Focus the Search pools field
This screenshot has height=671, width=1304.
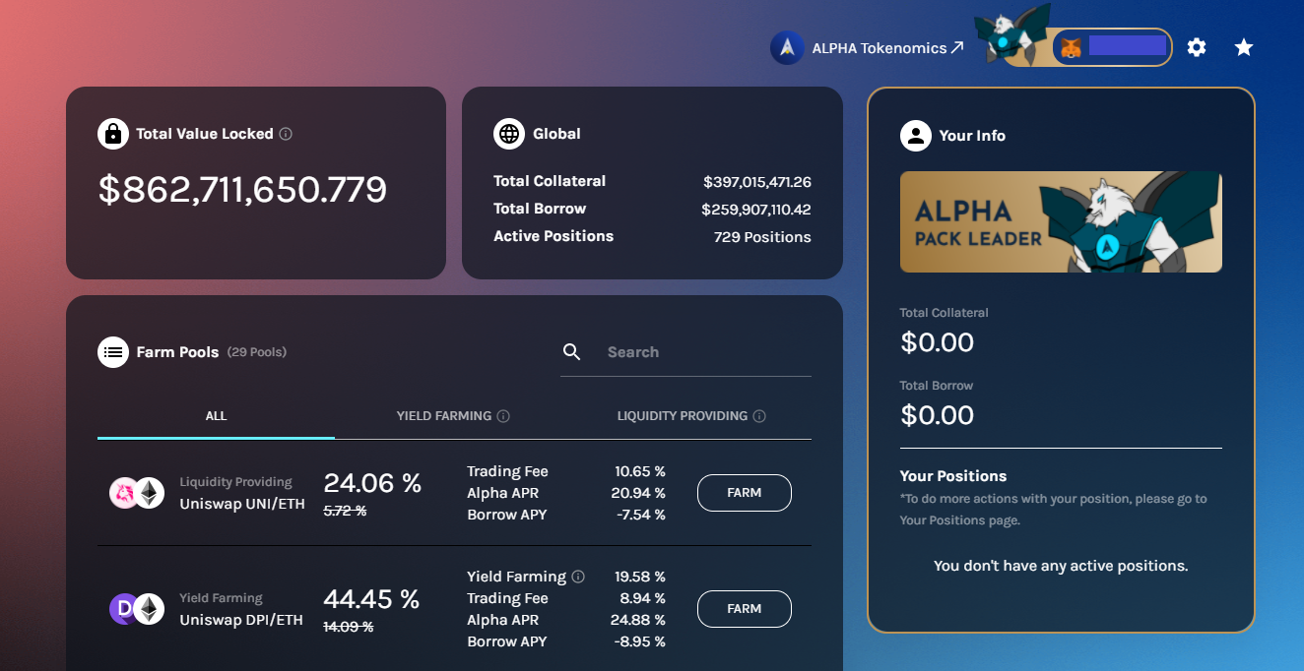[685, 352]
